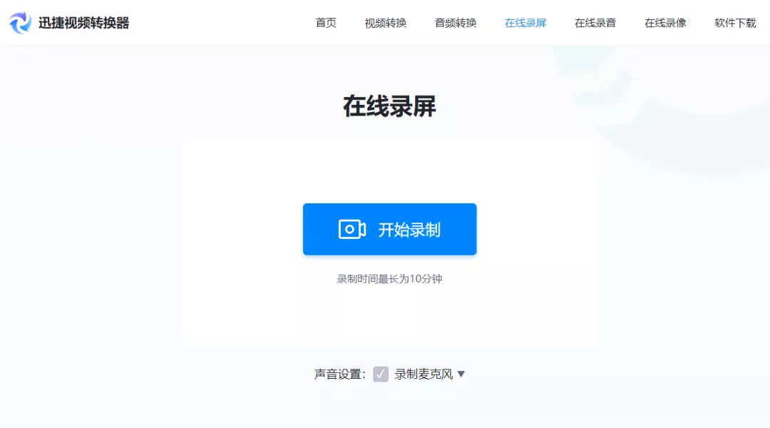Select the 在线录屏 nav tab
Image resolution: width=770 pixels, height=428 pixels.
pos(525,23)
